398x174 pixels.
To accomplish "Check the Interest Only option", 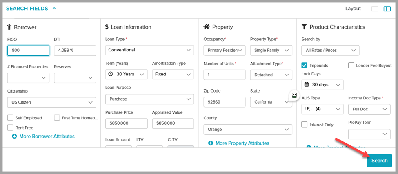I will point(305,124).
